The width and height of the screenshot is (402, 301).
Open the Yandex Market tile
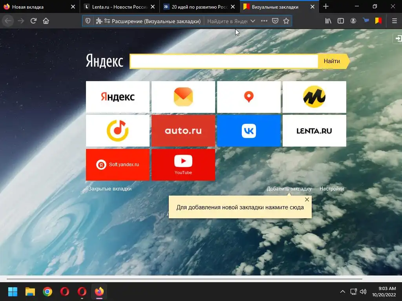[x=314, y=97]
